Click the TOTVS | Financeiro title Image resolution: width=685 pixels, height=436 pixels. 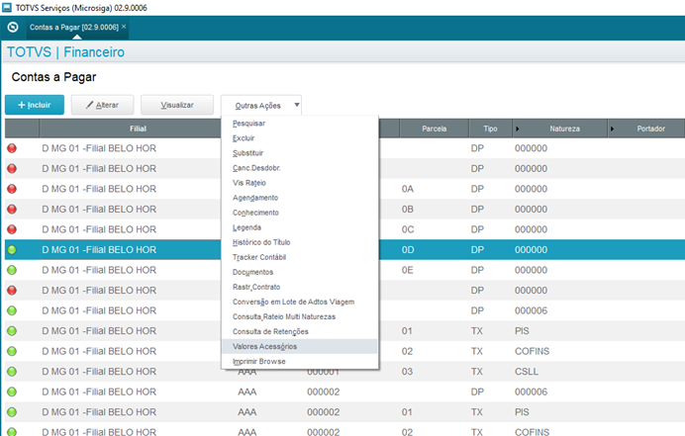tap(65, 52)
